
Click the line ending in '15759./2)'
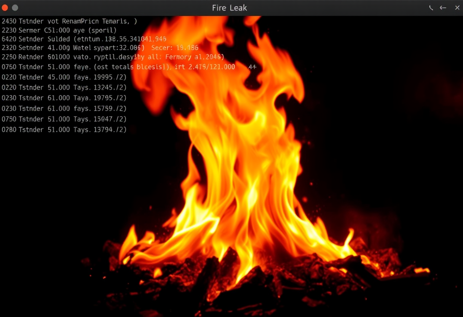(64, 109)
